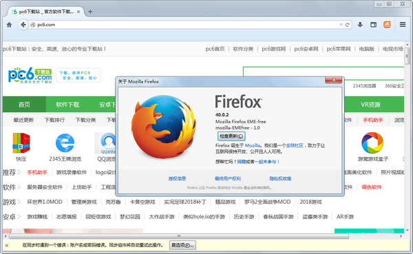Click the 2345王牌浏览 icon
This screenshot has height=254, width=413.
tap(65, 143)
